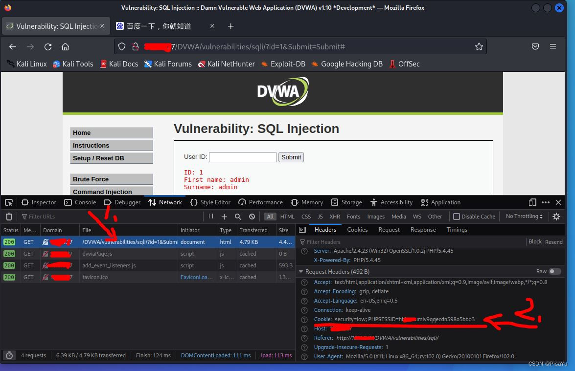Bookmark this page with the star icon
The height and width of the screenshot is (371, 575).
pos(479,46)
